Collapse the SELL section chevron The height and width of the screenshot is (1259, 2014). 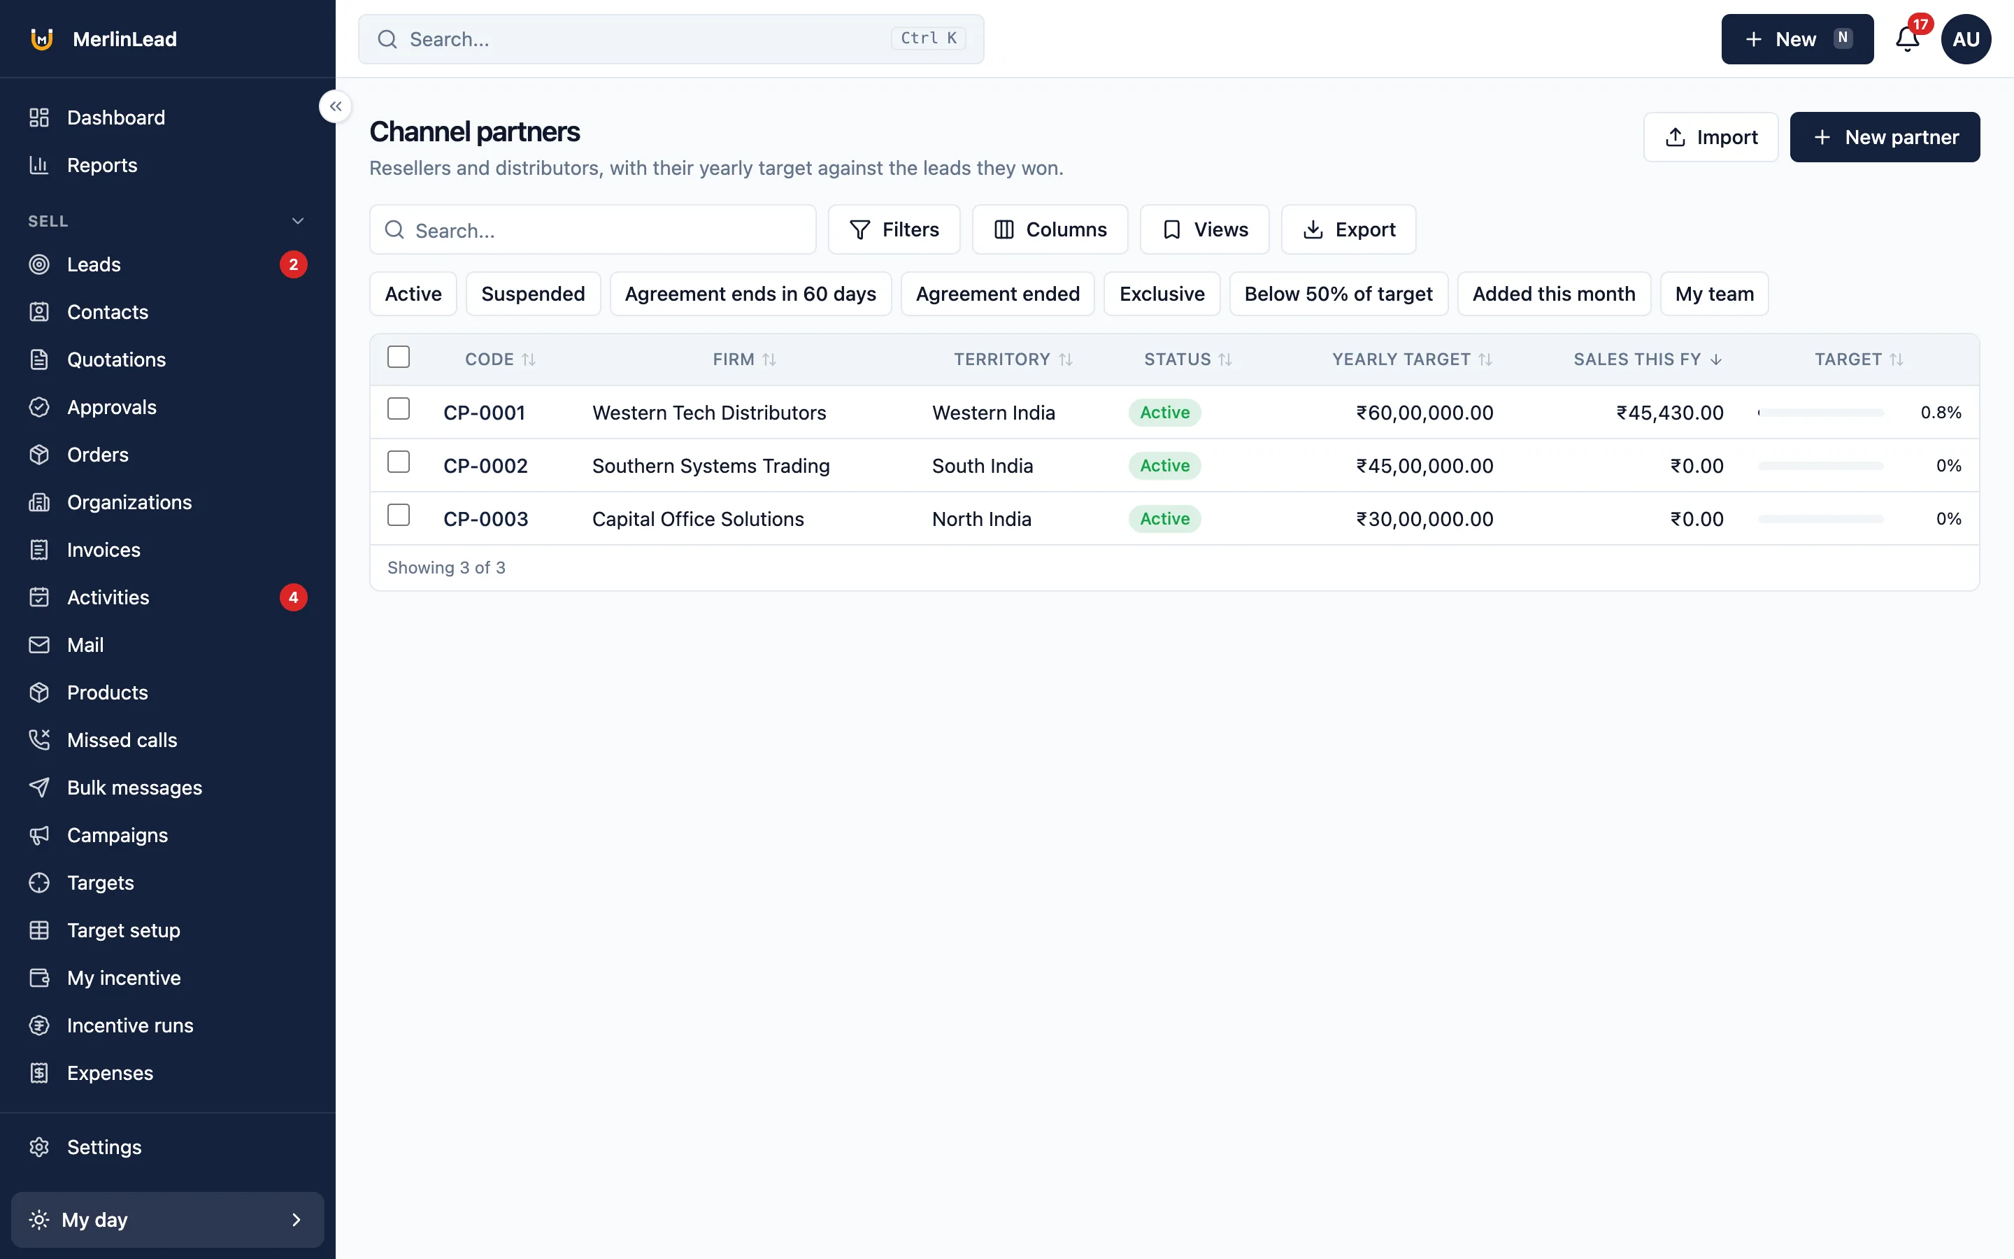pos(298,220)
